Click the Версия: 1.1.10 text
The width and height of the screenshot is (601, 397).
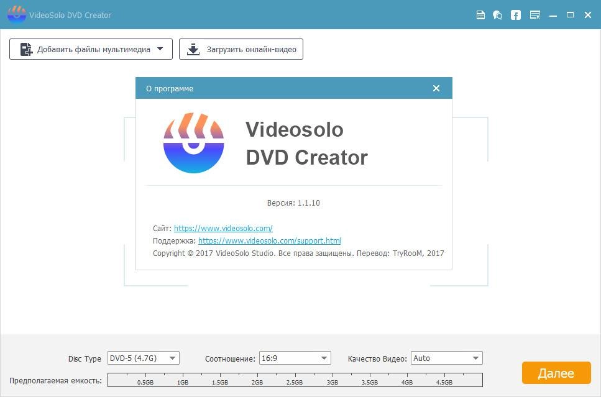tap(293, 203)
